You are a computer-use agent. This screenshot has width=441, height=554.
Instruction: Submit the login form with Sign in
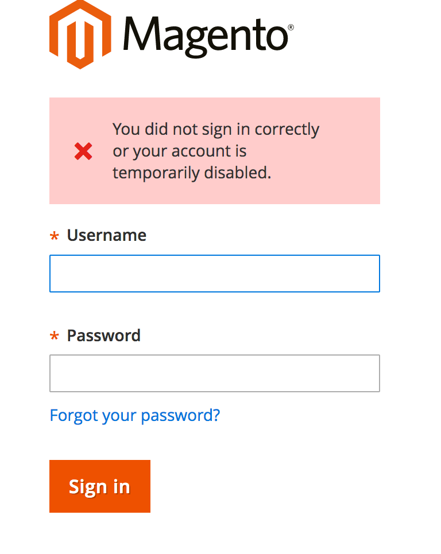point(100,486)
